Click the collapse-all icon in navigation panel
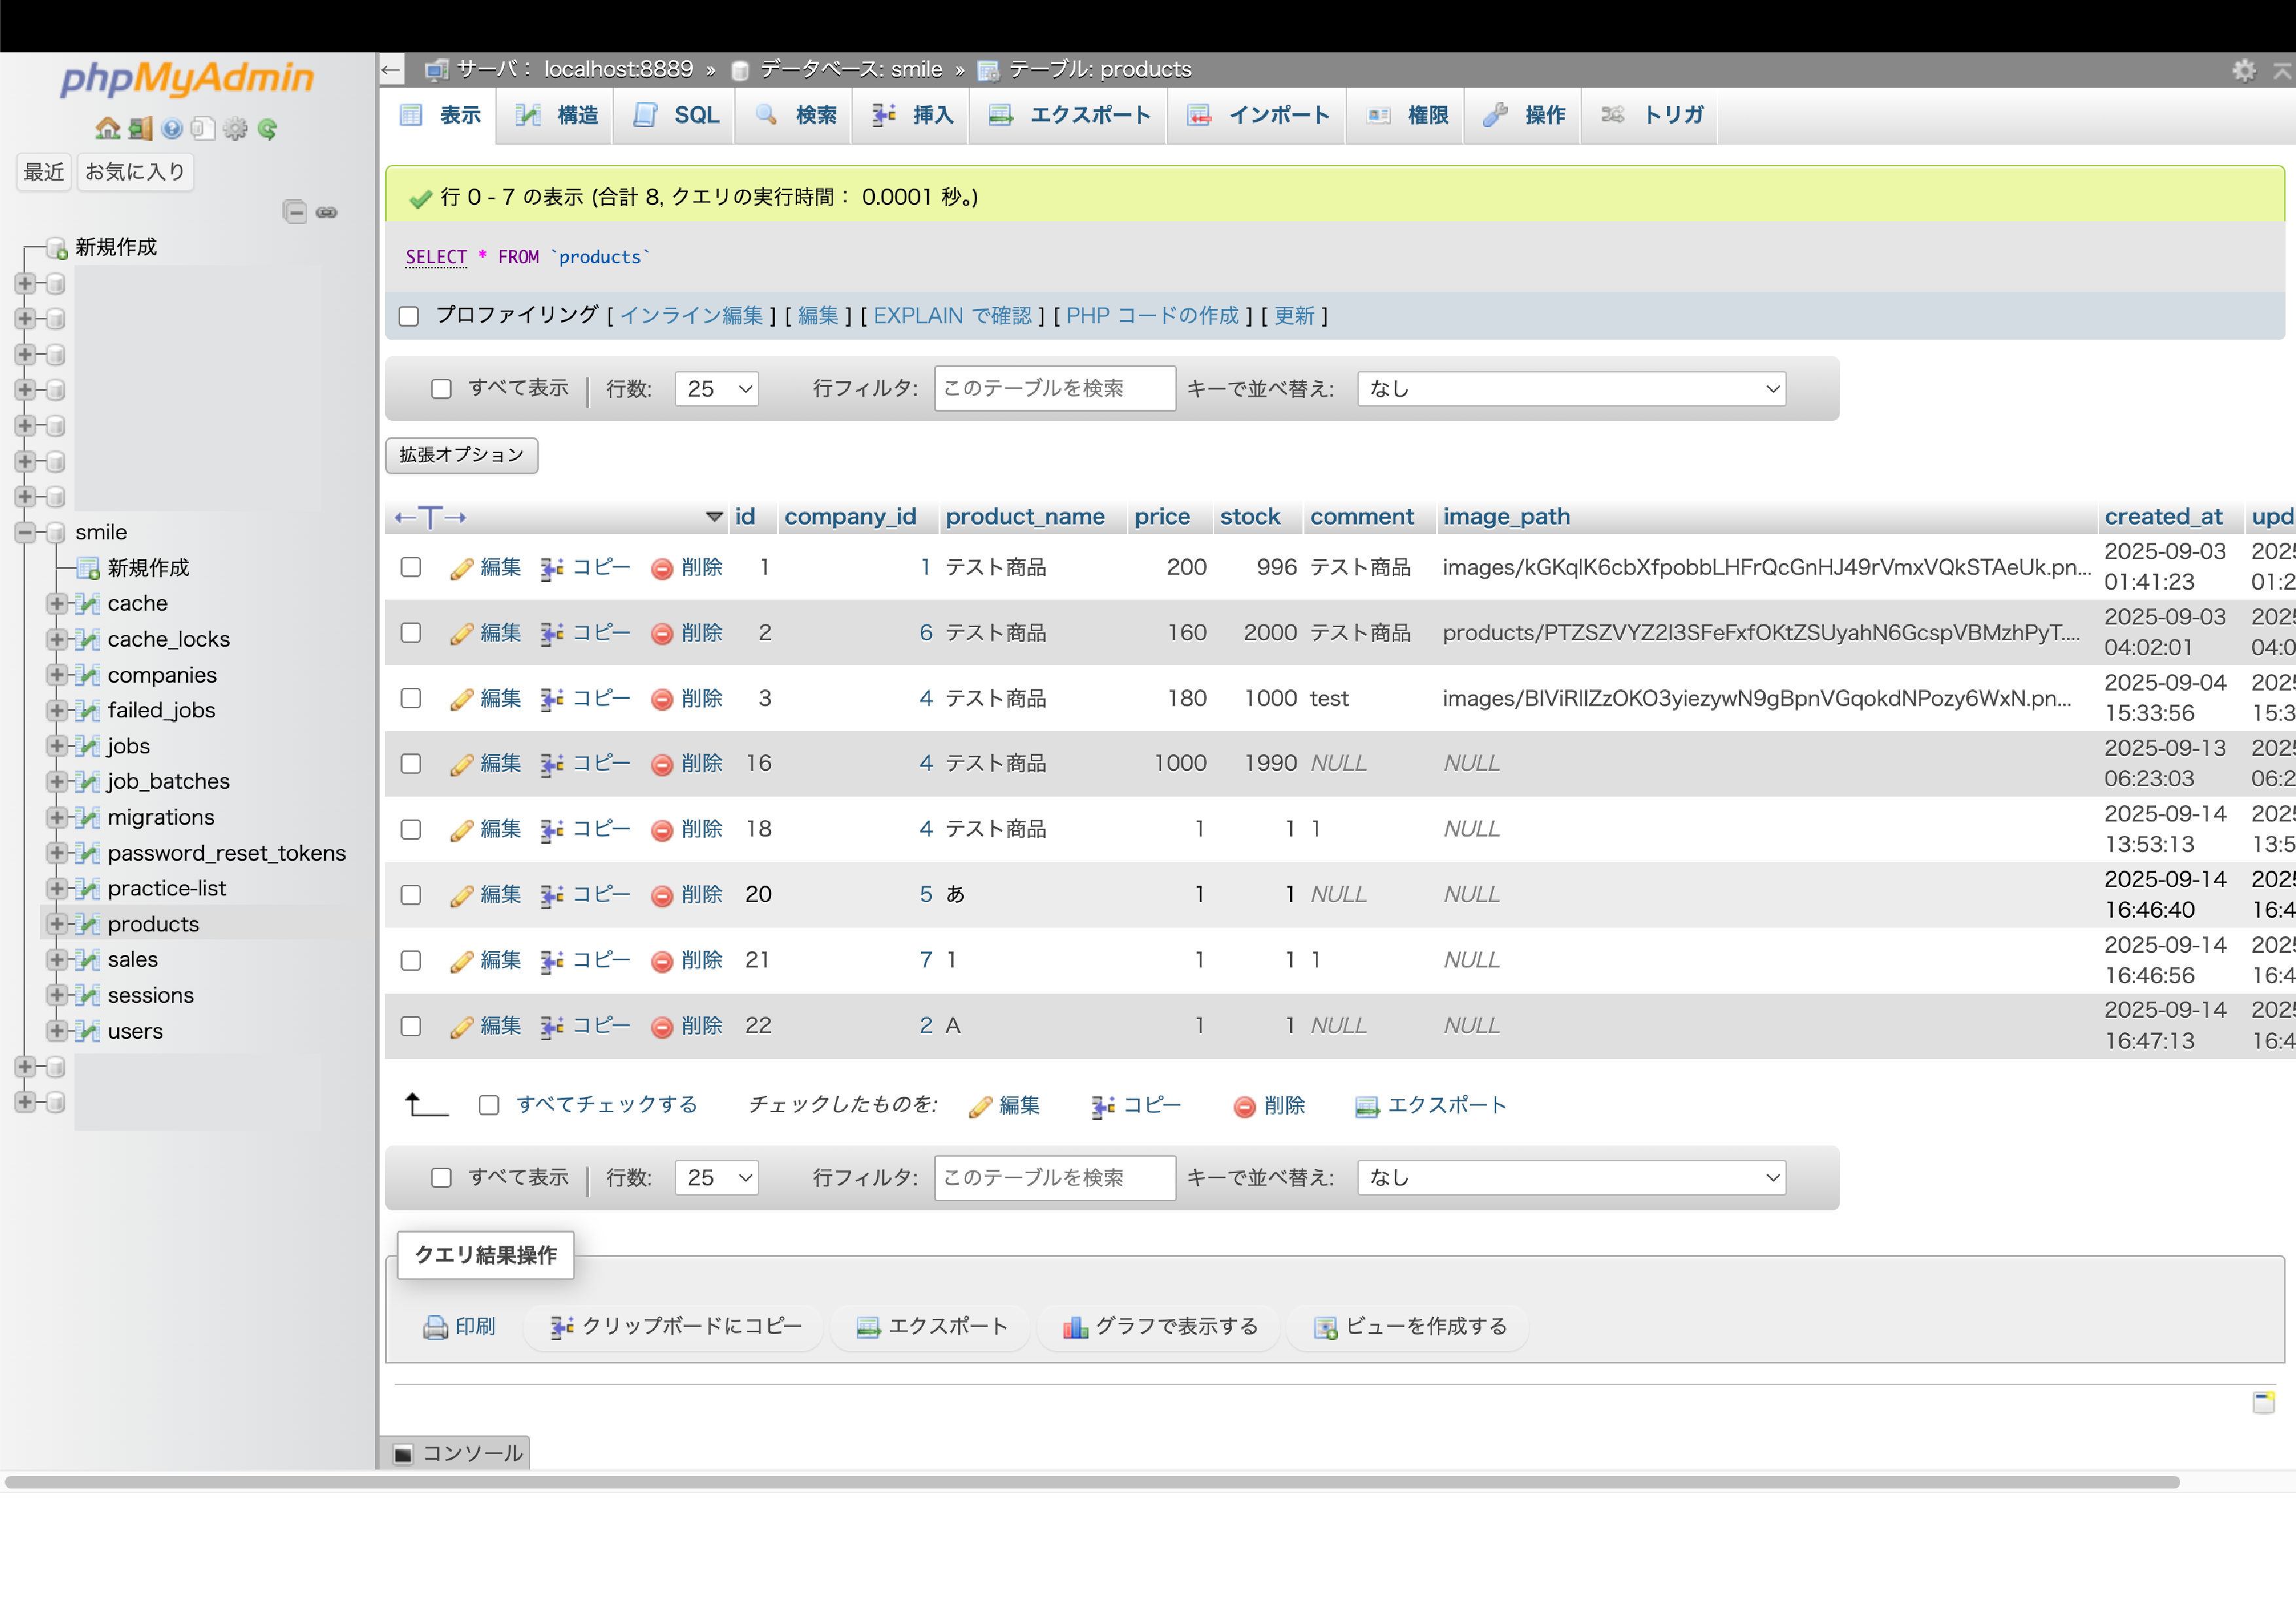 pos(295,212)
